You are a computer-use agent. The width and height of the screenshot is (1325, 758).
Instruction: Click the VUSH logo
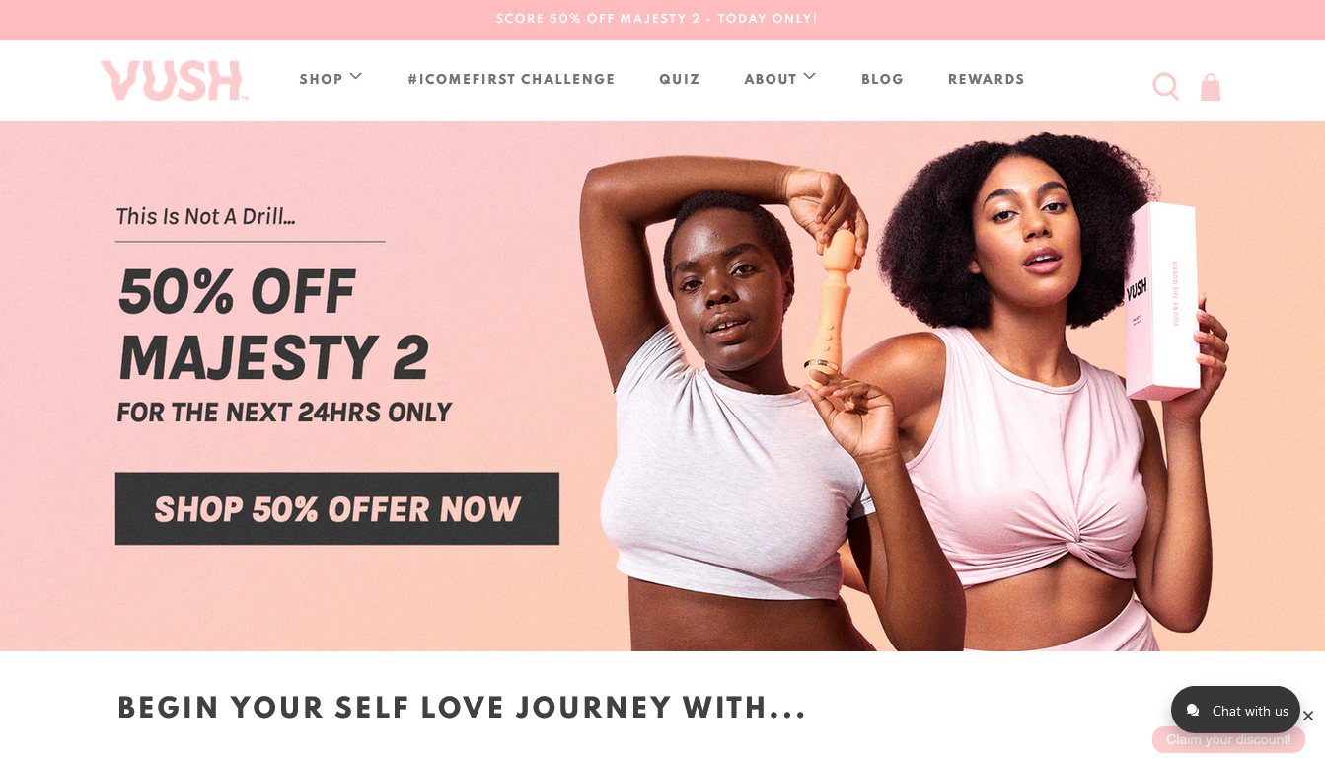click(175, 81)
